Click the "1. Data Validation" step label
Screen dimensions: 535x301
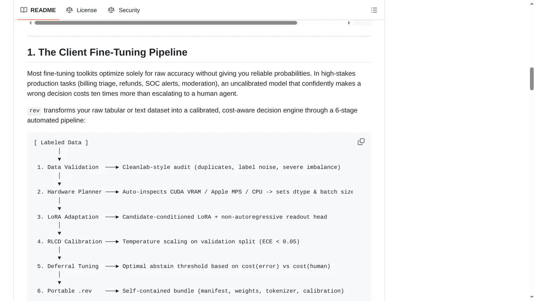point(68,167)
